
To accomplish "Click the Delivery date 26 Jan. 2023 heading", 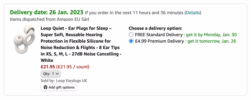I will tap(47, 12).
